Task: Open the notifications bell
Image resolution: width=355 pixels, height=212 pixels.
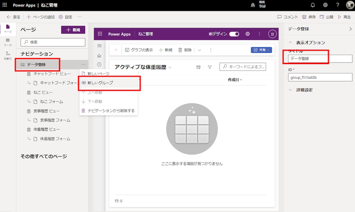Action: click(313, 5)
